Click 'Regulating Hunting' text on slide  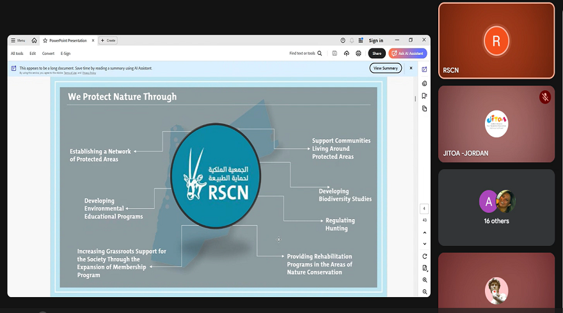pos(340,224)
